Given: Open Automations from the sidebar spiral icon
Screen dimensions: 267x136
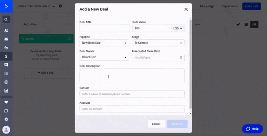Looking at the screenshot, I should pyautogui.click(x=6, y=48).
